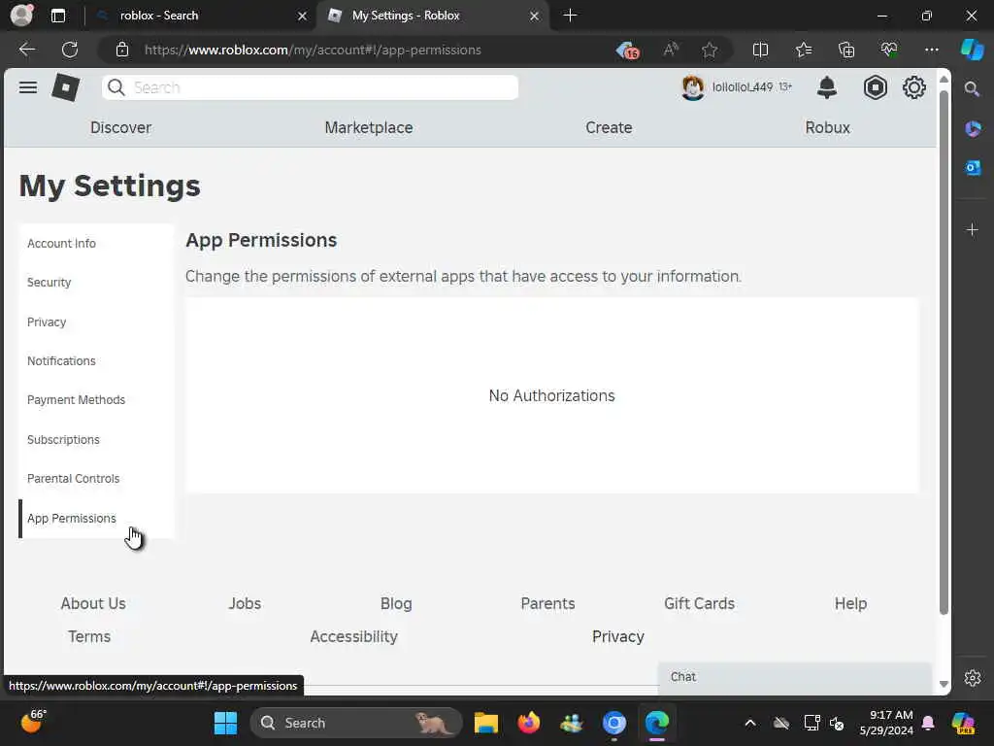Open split screen view icon

coord(760,50)
